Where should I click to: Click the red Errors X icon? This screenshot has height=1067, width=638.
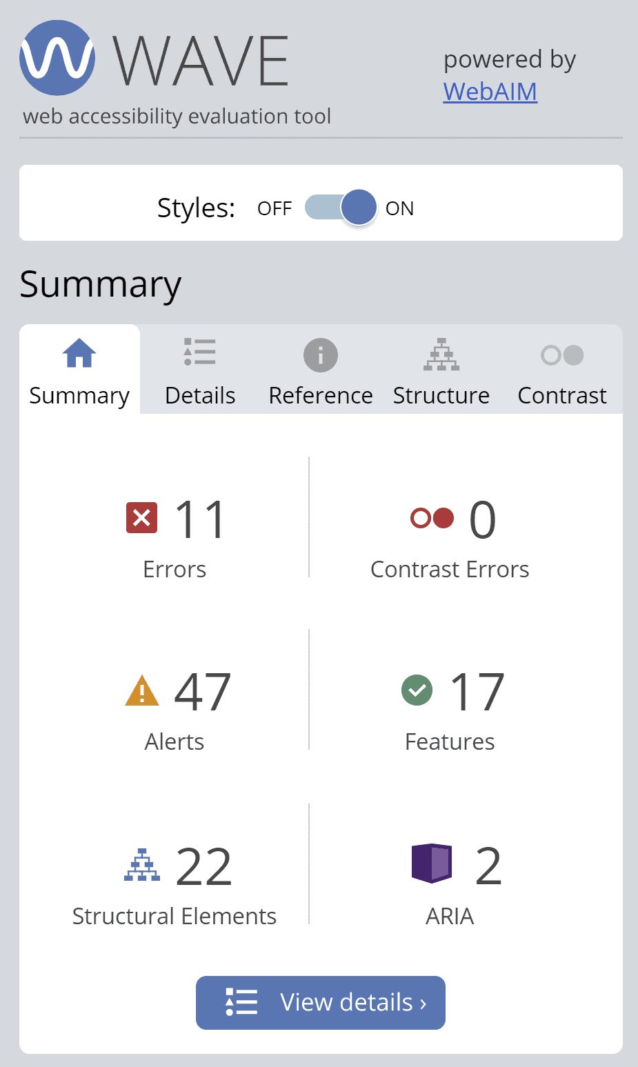tap(141, 517)
